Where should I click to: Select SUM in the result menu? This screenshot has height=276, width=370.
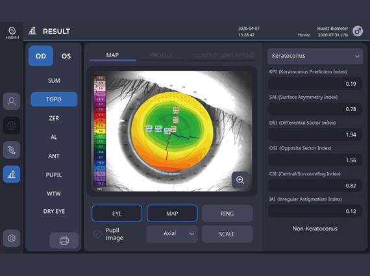(x=54, y=81)
